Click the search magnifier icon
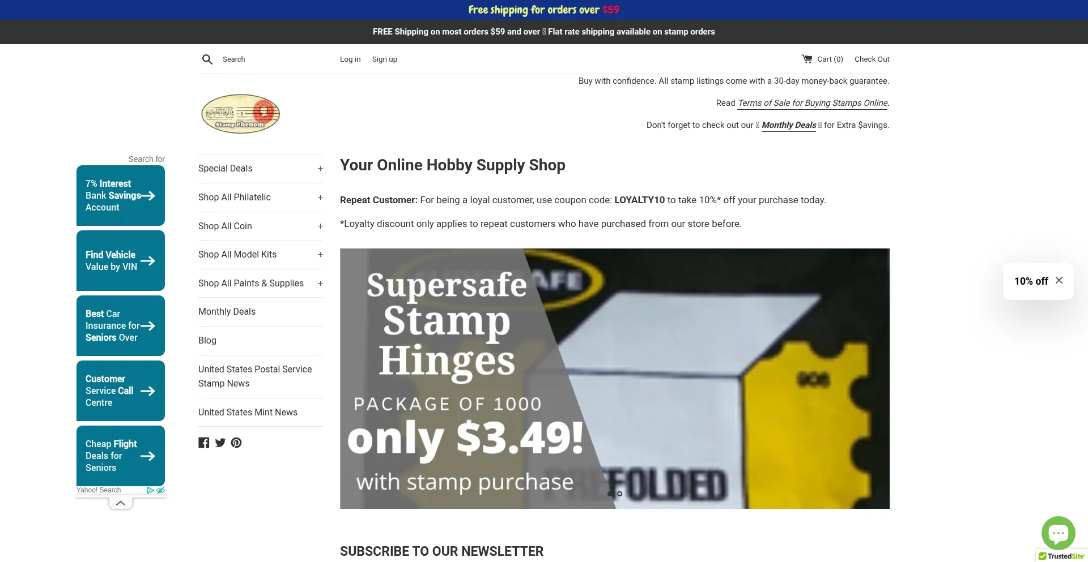The height and width of the screenshot is (562, 1088). pos(207,59)
